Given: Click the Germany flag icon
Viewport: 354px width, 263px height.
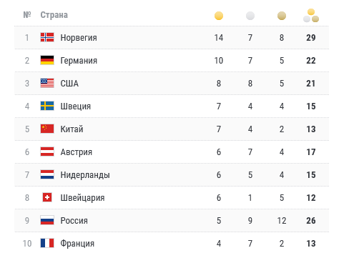Looking at the screenshot, I should coord(47,60).
